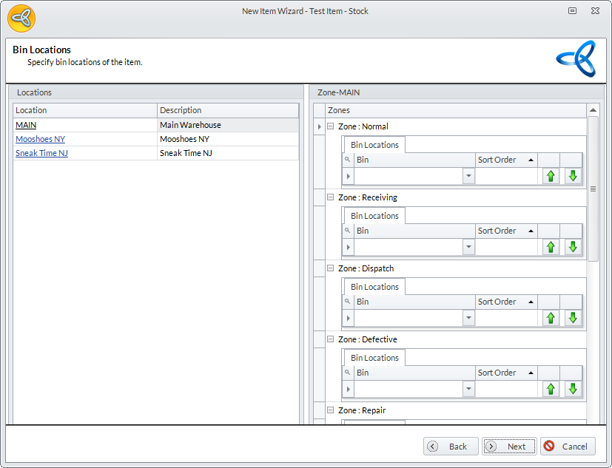Open Bin dropdown in Normal zone
612x468 pixels.
pos(468,176)
